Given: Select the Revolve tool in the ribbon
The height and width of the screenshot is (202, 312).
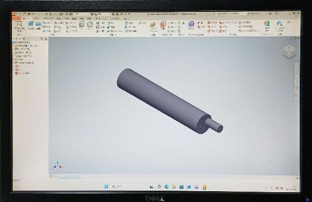Looking at the screenshot, I should pyautogui.click(x=38, y=26).
